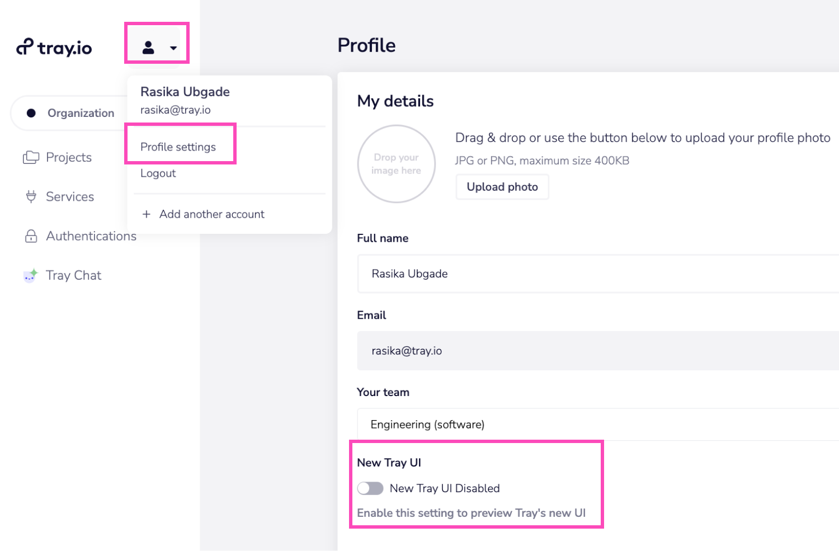The image size is (839, 551).
Task: Click the Services plug icon
Action: 31,196
